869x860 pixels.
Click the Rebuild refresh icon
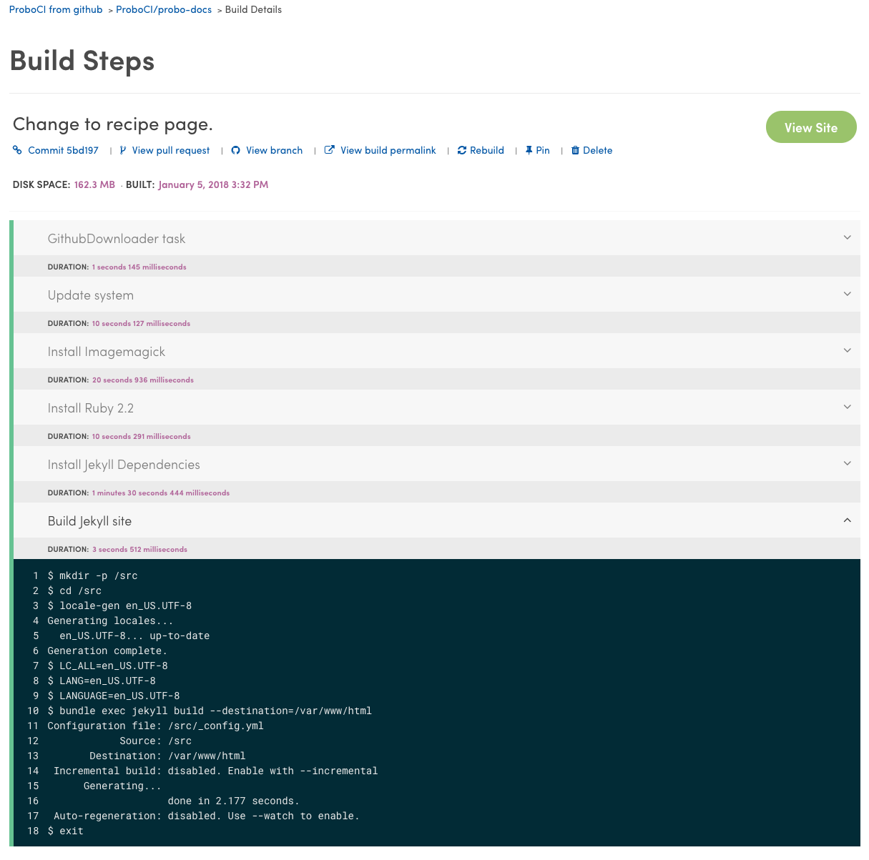pos(462,150)
